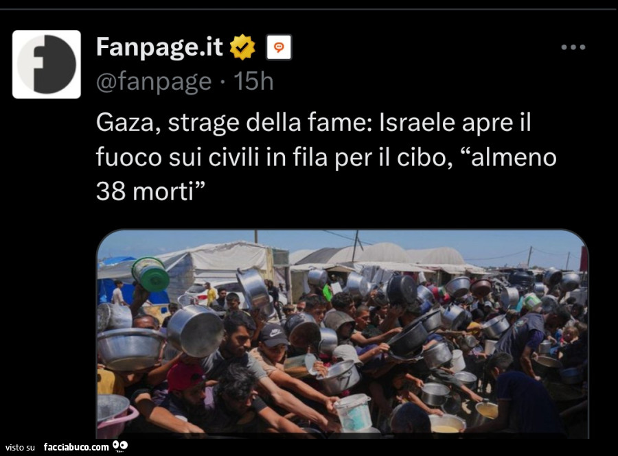Click the @fanpage handle

point(154,82)
